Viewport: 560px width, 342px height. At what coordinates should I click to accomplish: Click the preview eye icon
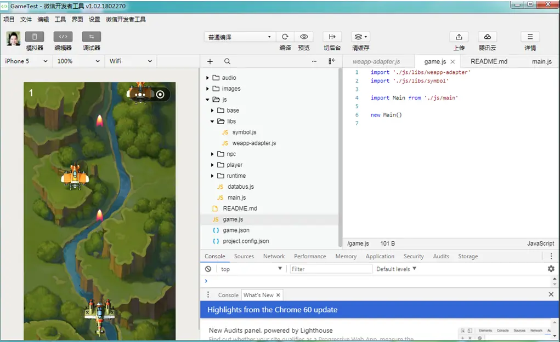pyautogui.click(x=304, y=37)
